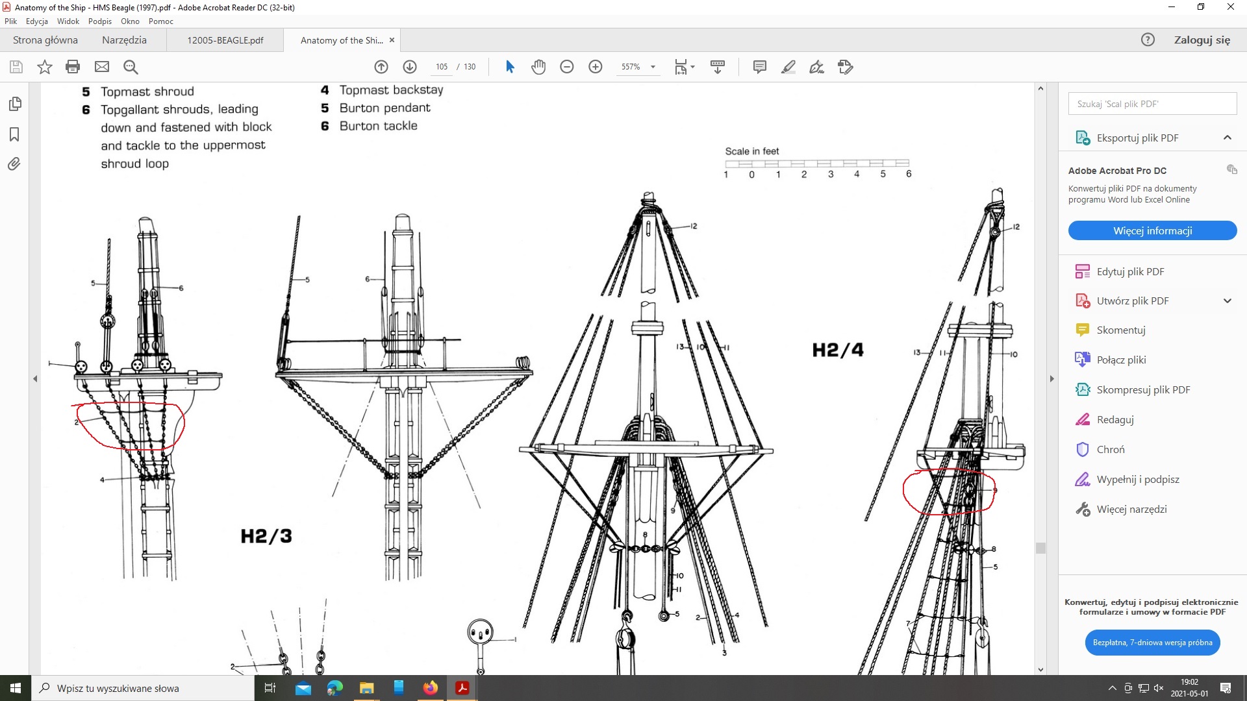The image size is (1247, 701).
Task: Collapse Eksportuj plik PDF section
Action: tap(1227, 138)
